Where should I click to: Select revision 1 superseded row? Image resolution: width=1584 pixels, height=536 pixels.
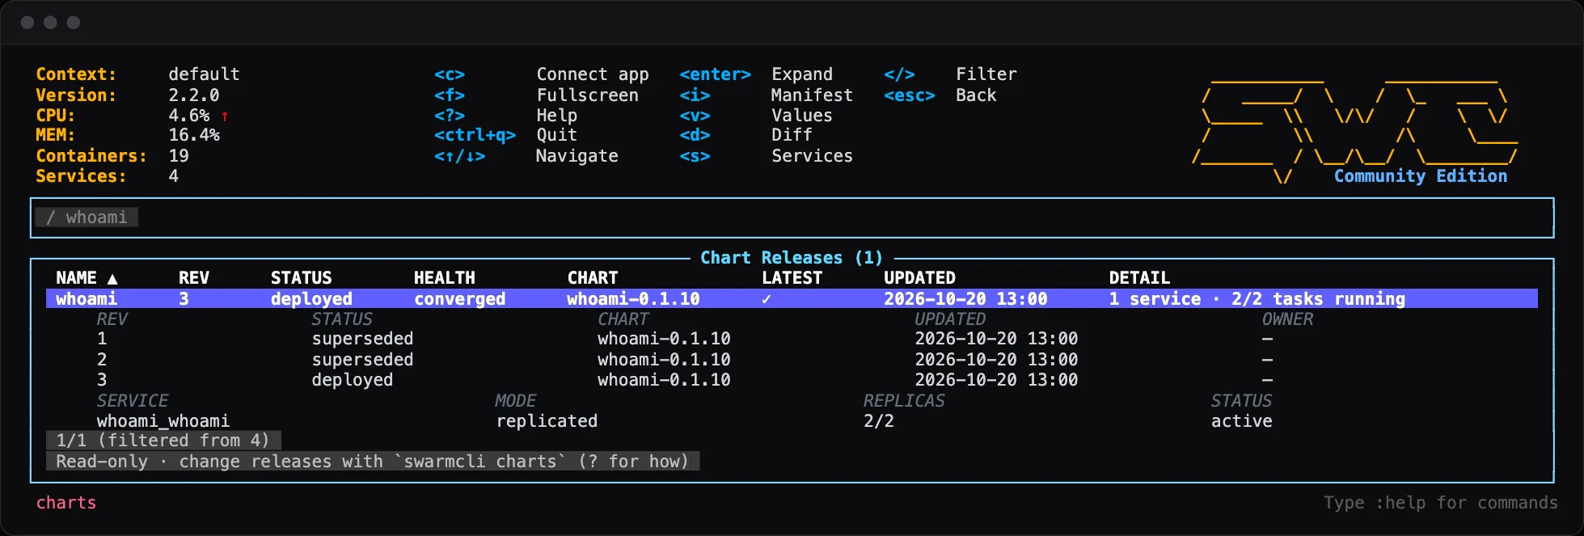(x=792, y=339)
